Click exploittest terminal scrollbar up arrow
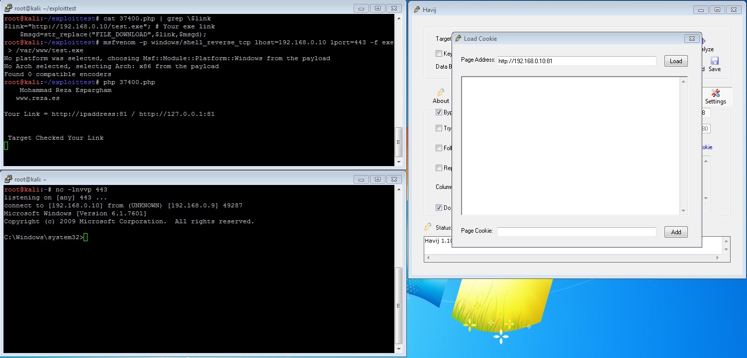Screen dimensions: 747x358 coord(399,19)
